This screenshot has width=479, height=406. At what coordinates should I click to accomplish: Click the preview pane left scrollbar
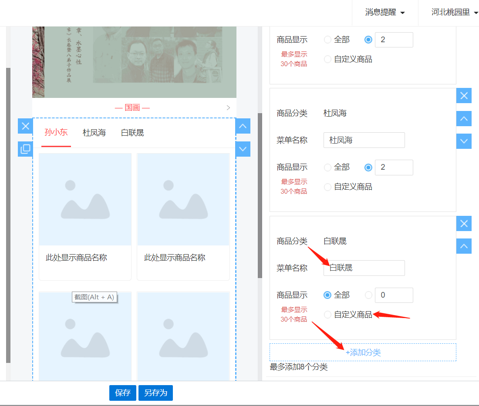click(8, 215)
